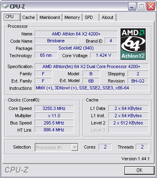This screenshot has width=157, height=178.
Task: Click the AMD Athlon 64 X2 logo
Action: pos(133,44)
